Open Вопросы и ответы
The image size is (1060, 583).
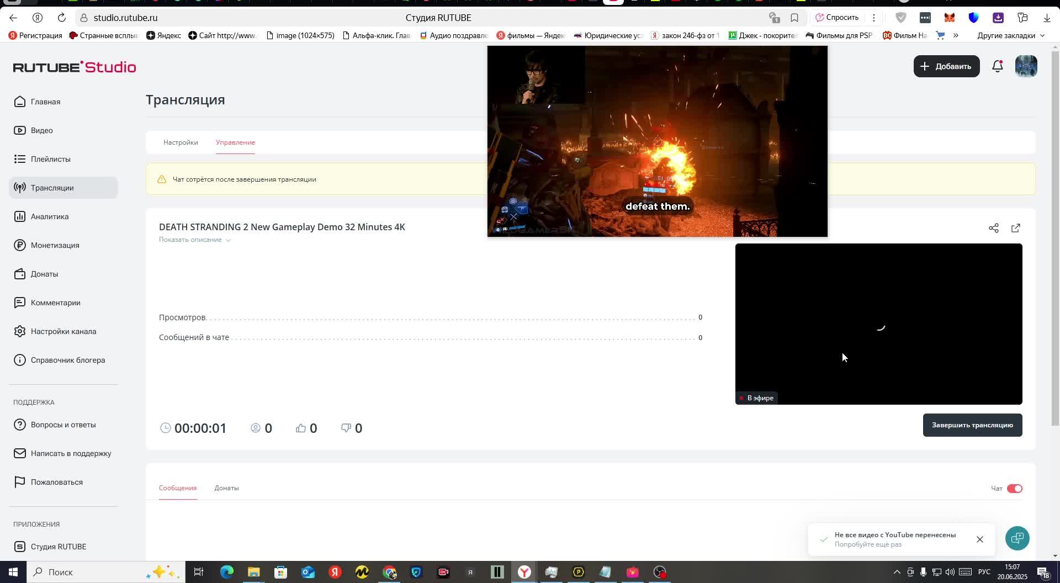click(x=63, y=425)
